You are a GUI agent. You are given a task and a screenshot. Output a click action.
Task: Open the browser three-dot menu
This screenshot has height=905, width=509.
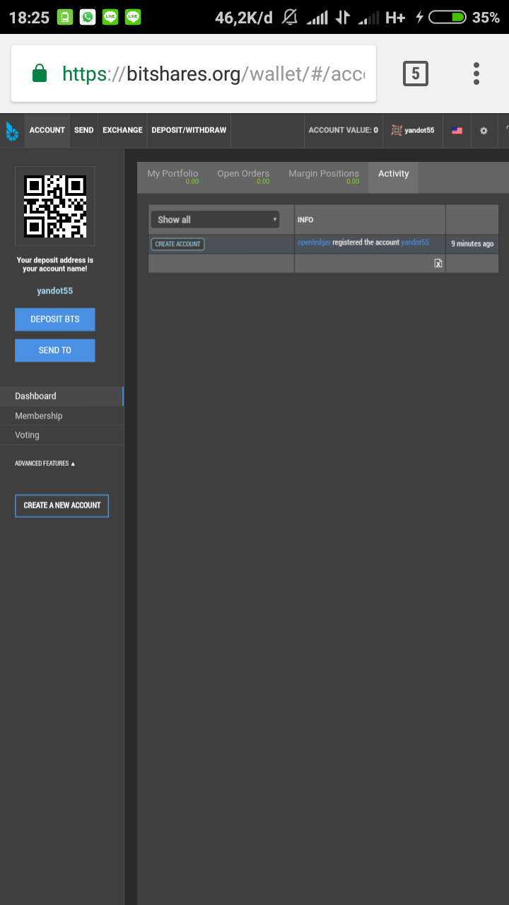476,74
